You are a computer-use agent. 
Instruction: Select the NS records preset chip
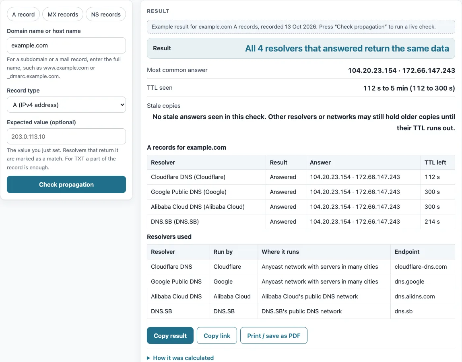point(106,14)
